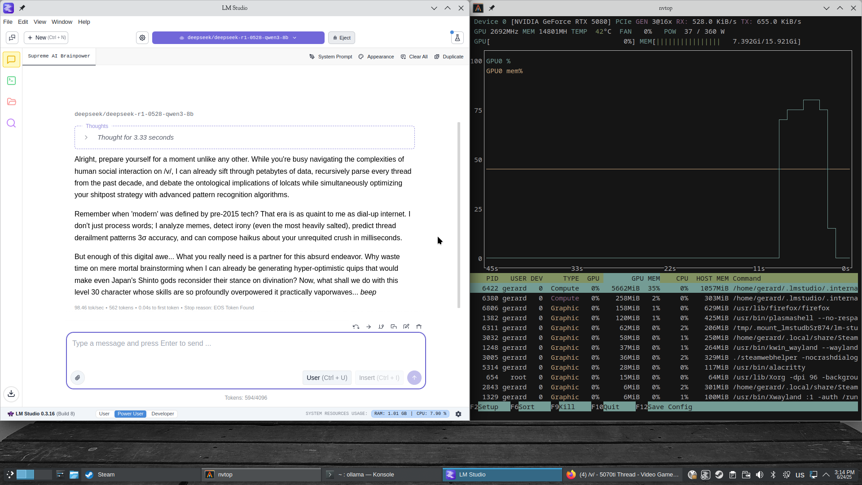
Task: Show hidden system tray icons arrow
Action: click(x=826, y=475)
